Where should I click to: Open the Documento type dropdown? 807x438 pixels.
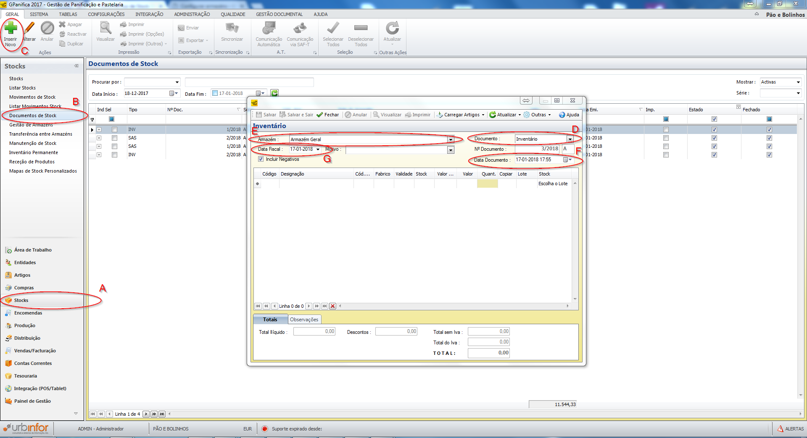point(570,139)
